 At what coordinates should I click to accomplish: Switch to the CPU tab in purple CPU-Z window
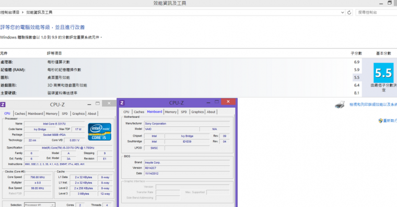(x=126, y=112)
